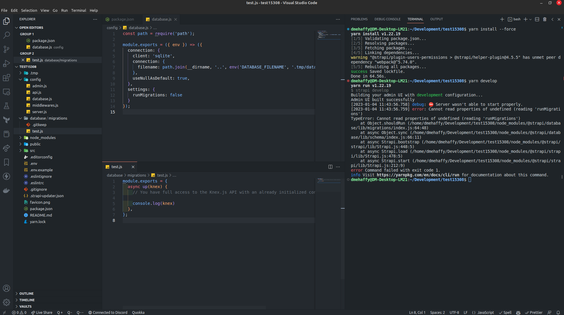Expand the OUTLINE section
Image resolution: width=564 pixels, height=315 pixels.
(26, 293)
